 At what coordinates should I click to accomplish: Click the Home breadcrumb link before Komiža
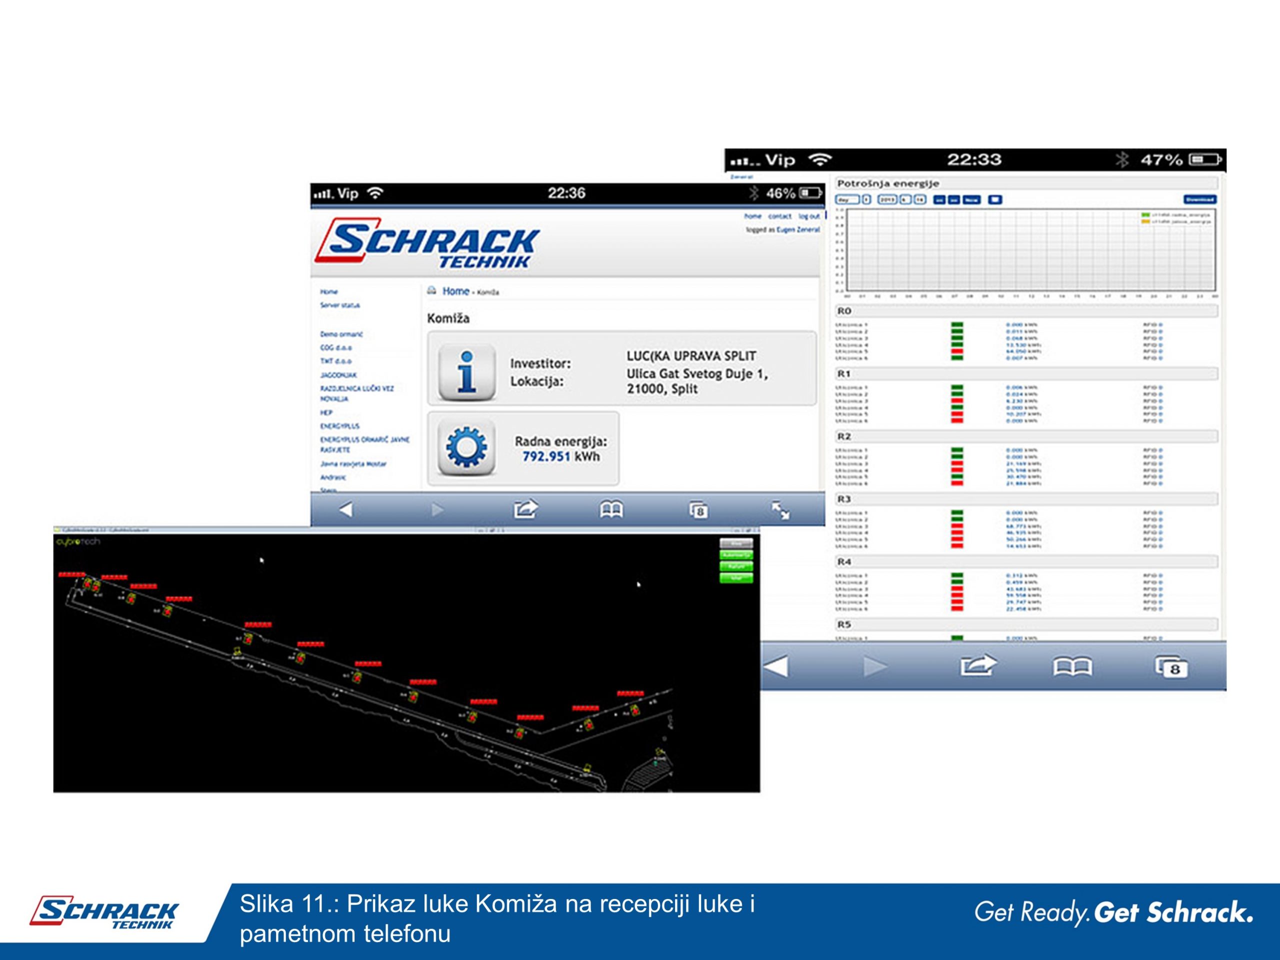coord(456,291)
